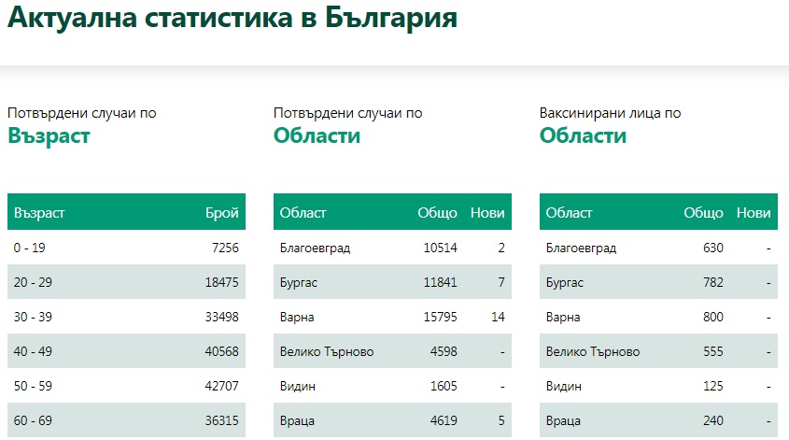The height and width of the screenshot is (440, 789).
Task: Select vaccinated total 630 for Благоевград
Action: pyautogui.click(x=713, y=248)
